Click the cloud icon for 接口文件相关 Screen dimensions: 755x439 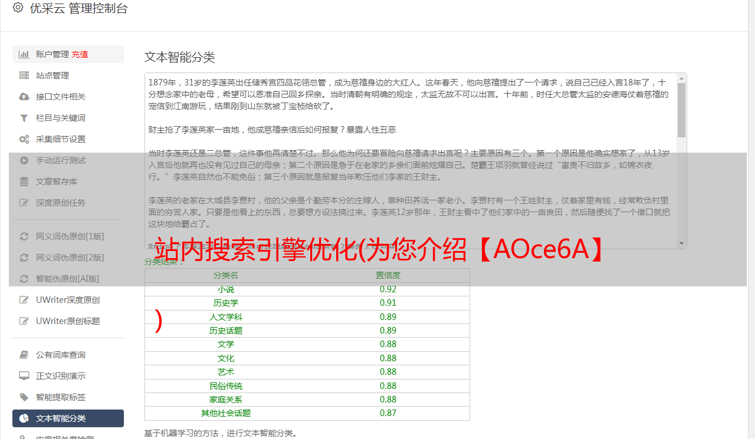(x=24, y=97)
